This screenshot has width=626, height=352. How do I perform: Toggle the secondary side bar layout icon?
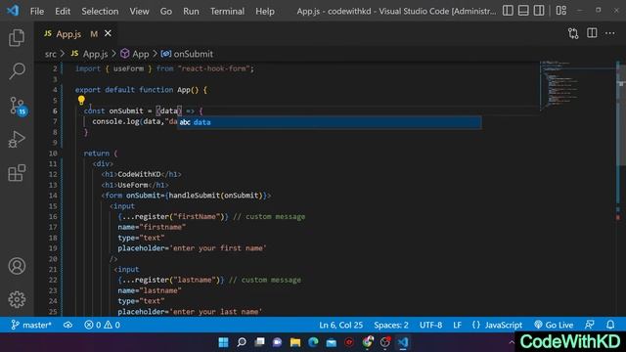point(539,11)
